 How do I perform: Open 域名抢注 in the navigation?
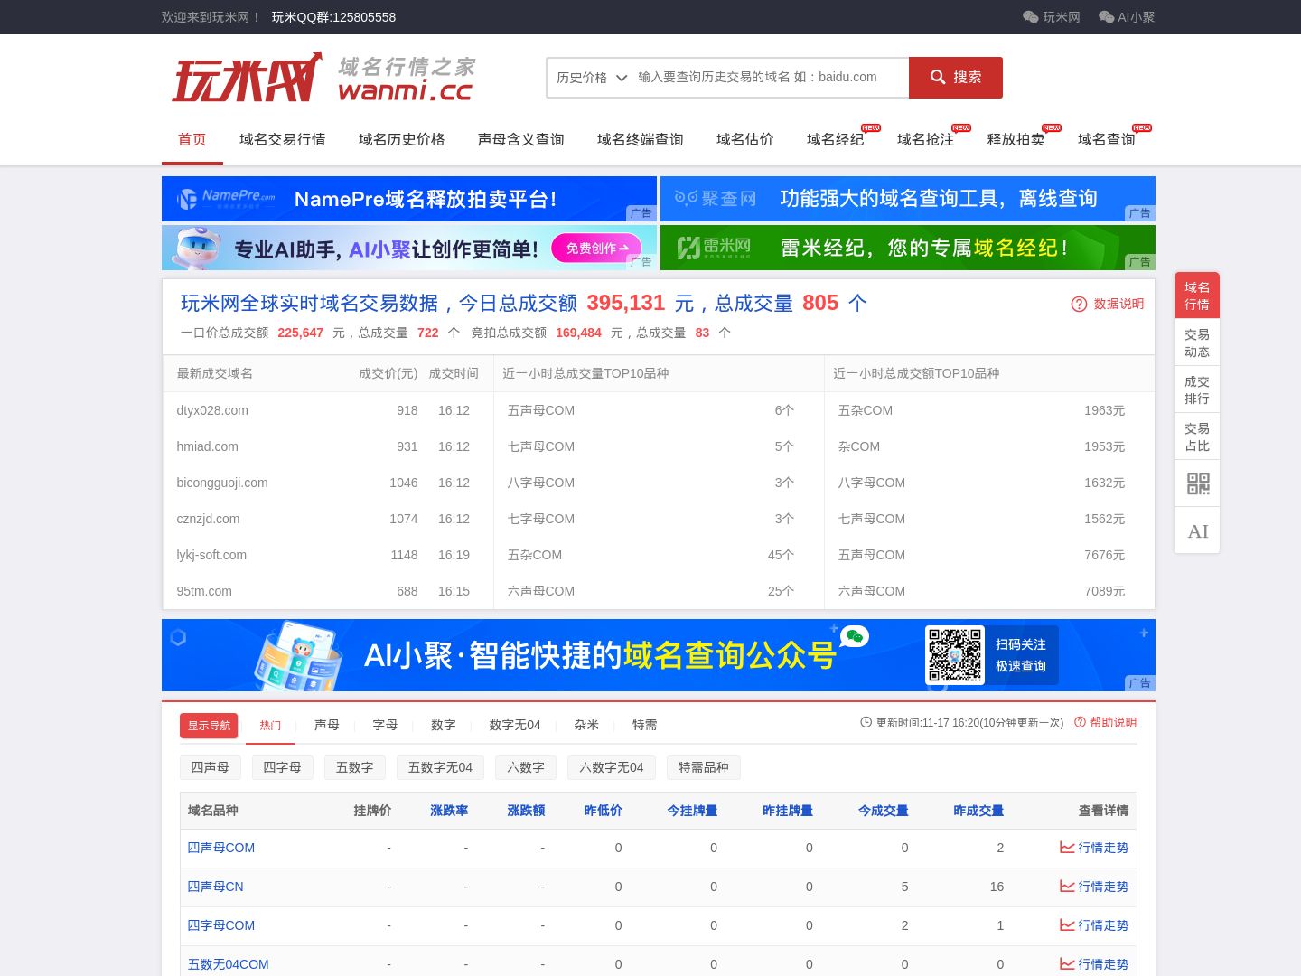[x=926, y=140]
